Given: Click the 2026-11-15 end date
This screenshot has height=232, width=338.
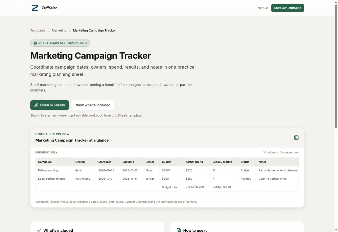Looking at the screenshot, I should [132, 179].
